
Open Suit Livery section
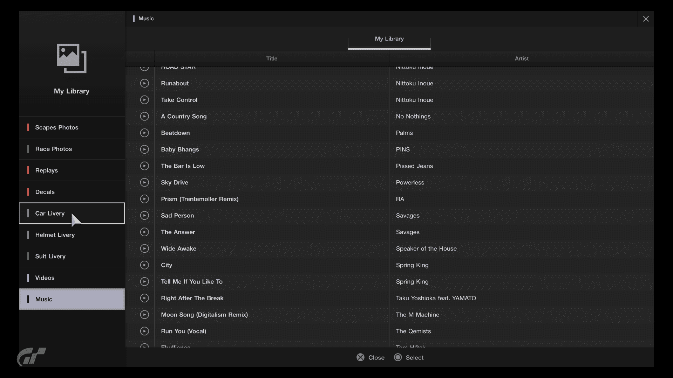click(72, 256)
